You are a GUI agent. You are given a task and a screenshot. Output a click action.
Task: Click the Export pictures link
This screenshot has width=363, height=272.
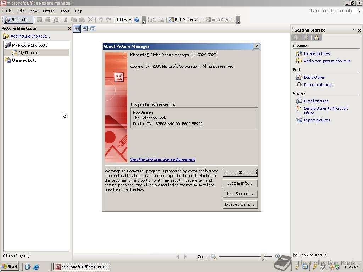point(317,120)
